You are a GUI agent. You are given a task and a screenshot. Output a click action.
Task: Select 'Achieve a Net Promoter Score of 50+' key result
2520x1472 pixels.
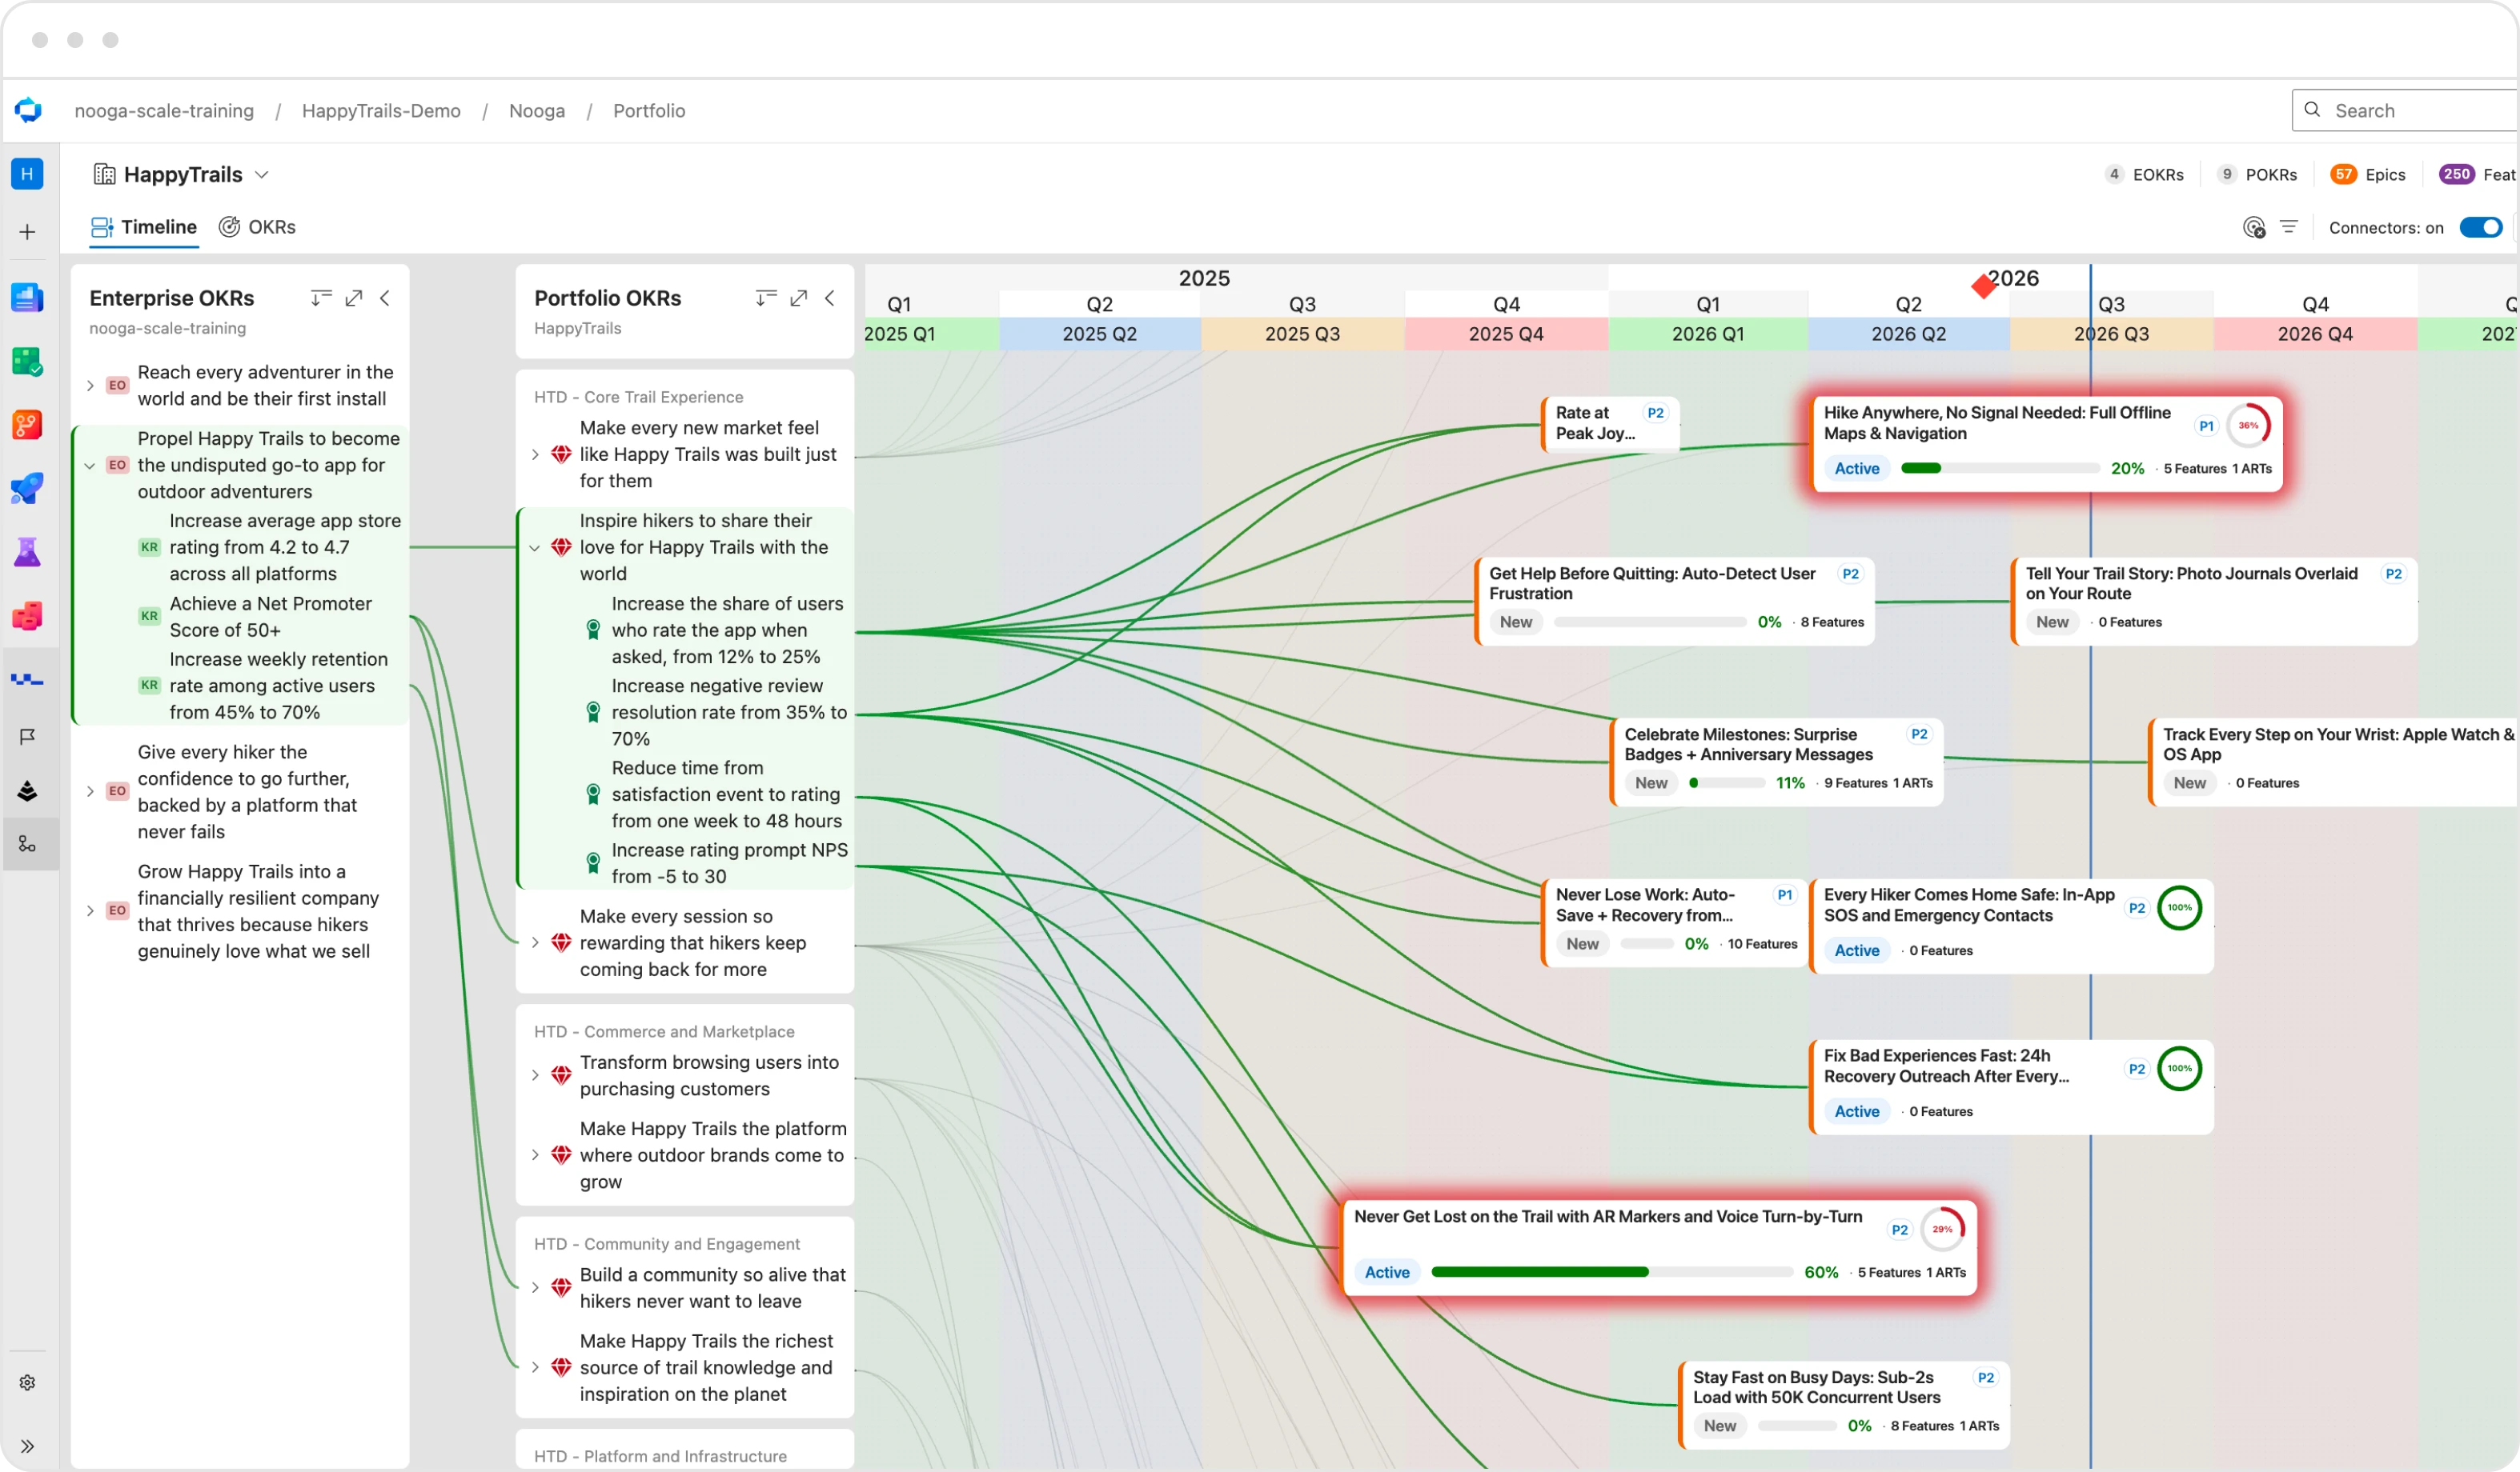point(271,618)
